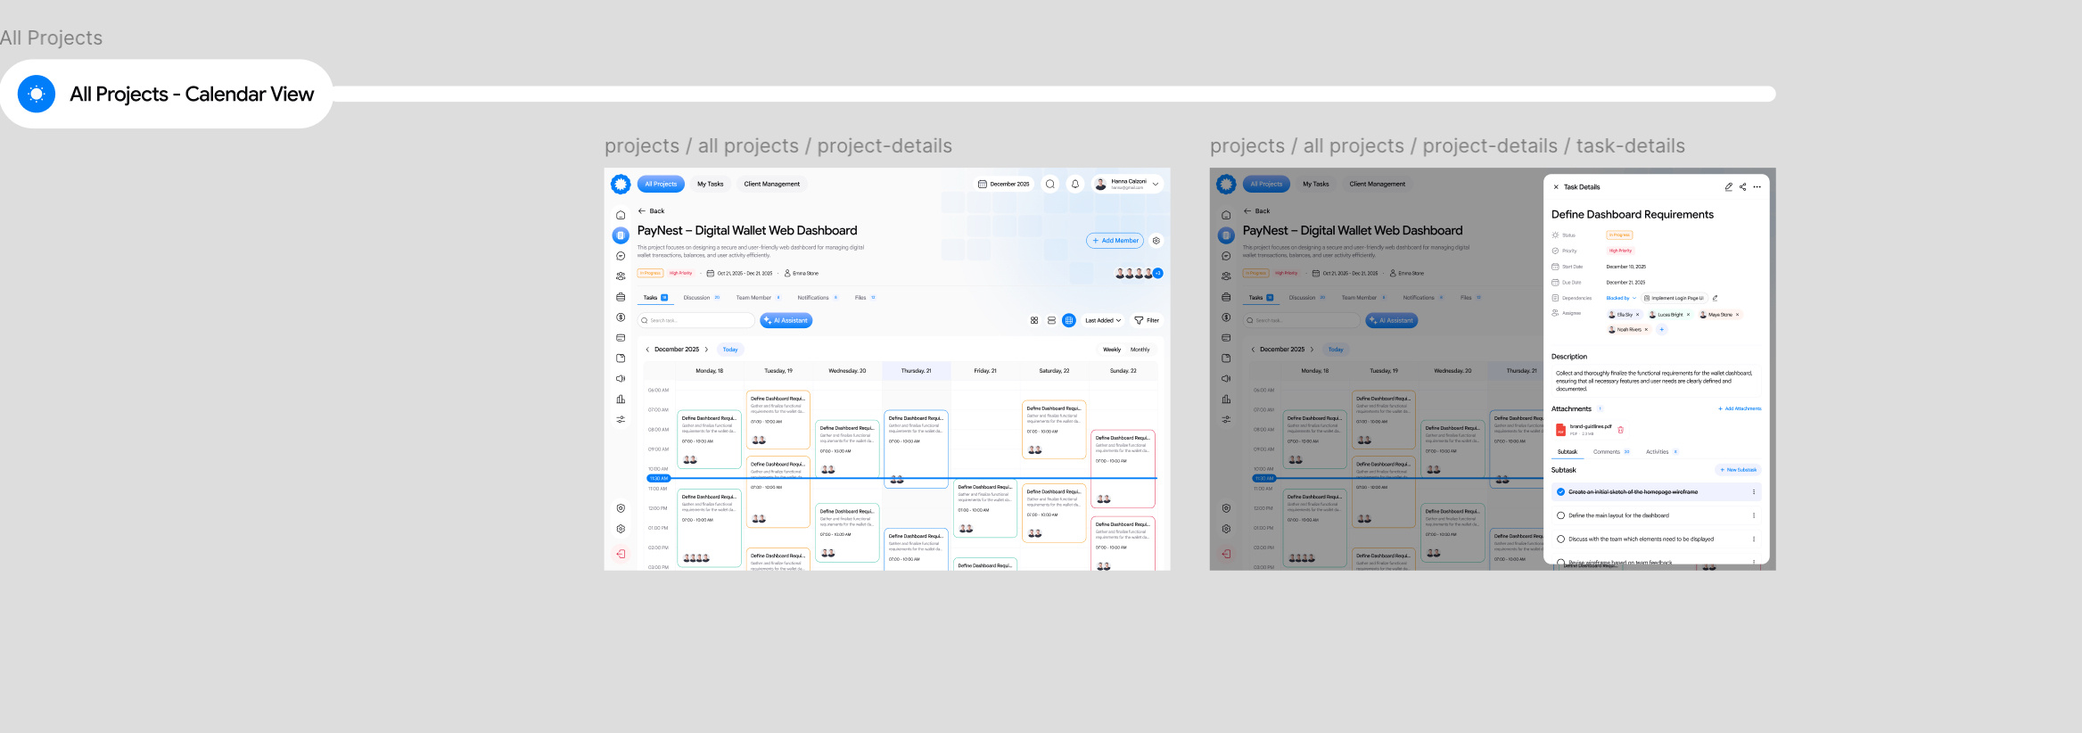
Task: Click the pencil edit icon in Task Details header
Action: (x=1728, y=187)
